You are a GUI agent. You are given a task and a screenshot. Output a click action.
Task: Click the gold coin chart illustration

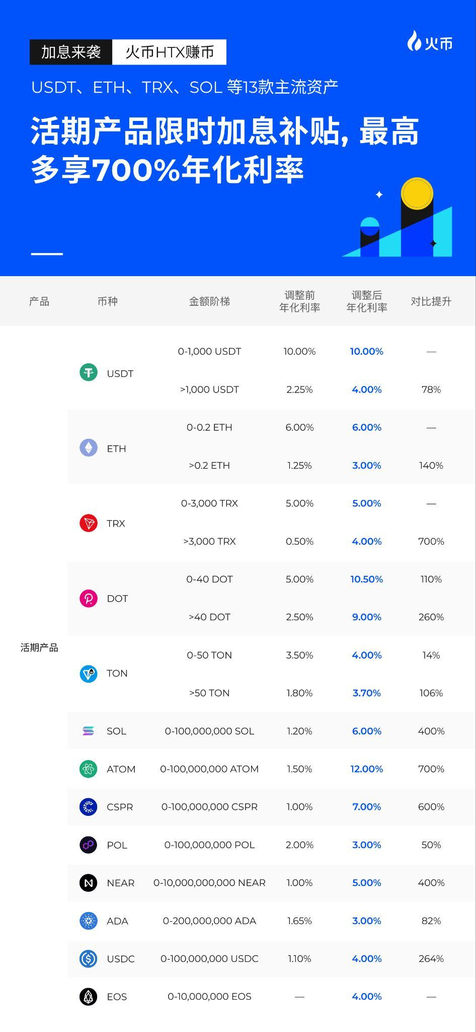point(398,218)
